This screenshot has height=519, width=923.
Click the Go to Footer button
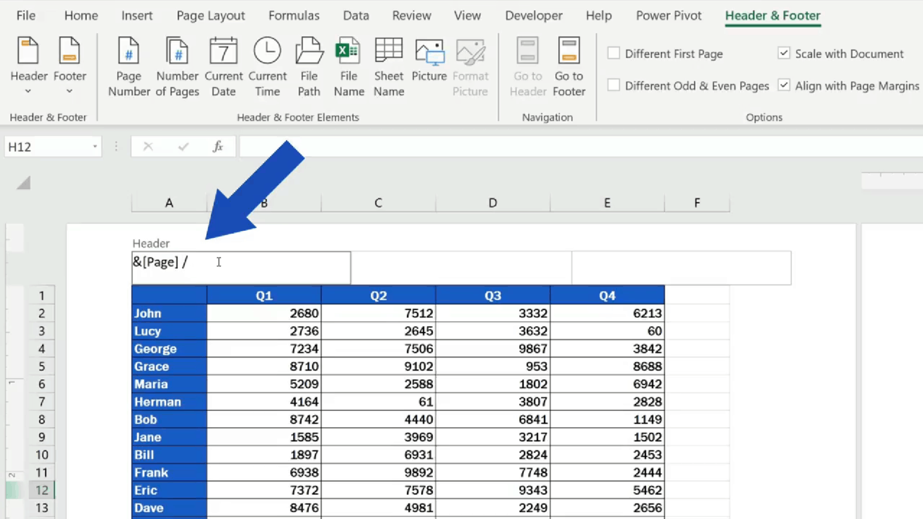(568, 66)
